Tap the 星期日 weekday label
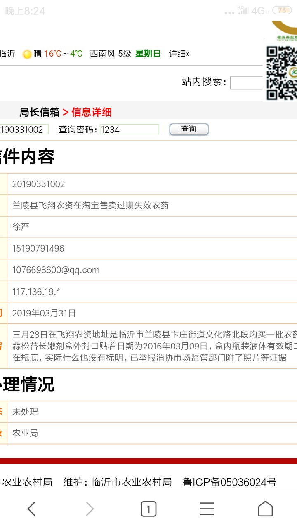This screenshot has height=528, width=297. pyautogui.click(x=148, y=54)
